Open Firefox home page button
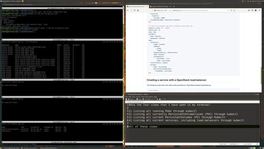Screen dimensions: 264x149 tap(138, 10)
